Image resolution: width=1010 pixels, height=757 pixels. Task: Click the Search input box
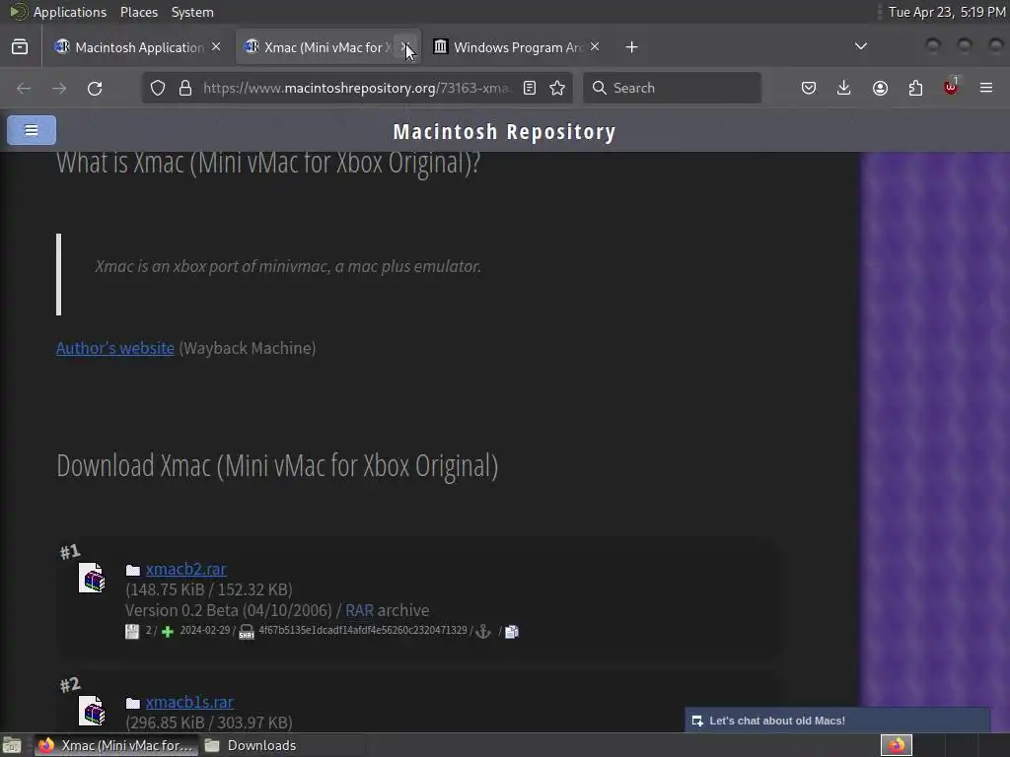672,88
